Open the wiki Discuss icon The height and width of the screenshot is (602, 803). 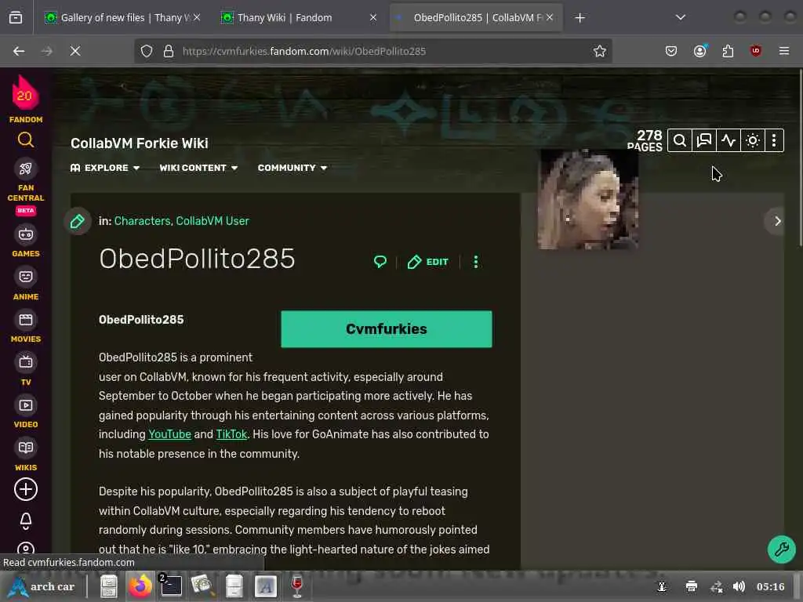[704, 140]
